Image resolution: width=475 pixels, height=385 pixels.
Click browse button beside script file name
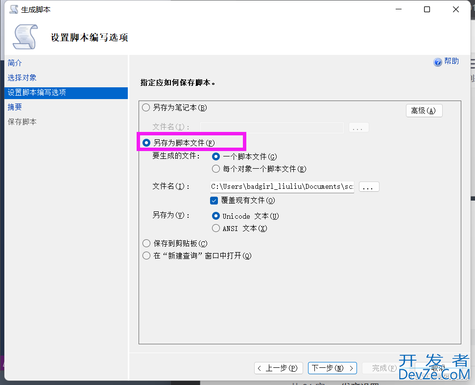[x=369, y=186]
